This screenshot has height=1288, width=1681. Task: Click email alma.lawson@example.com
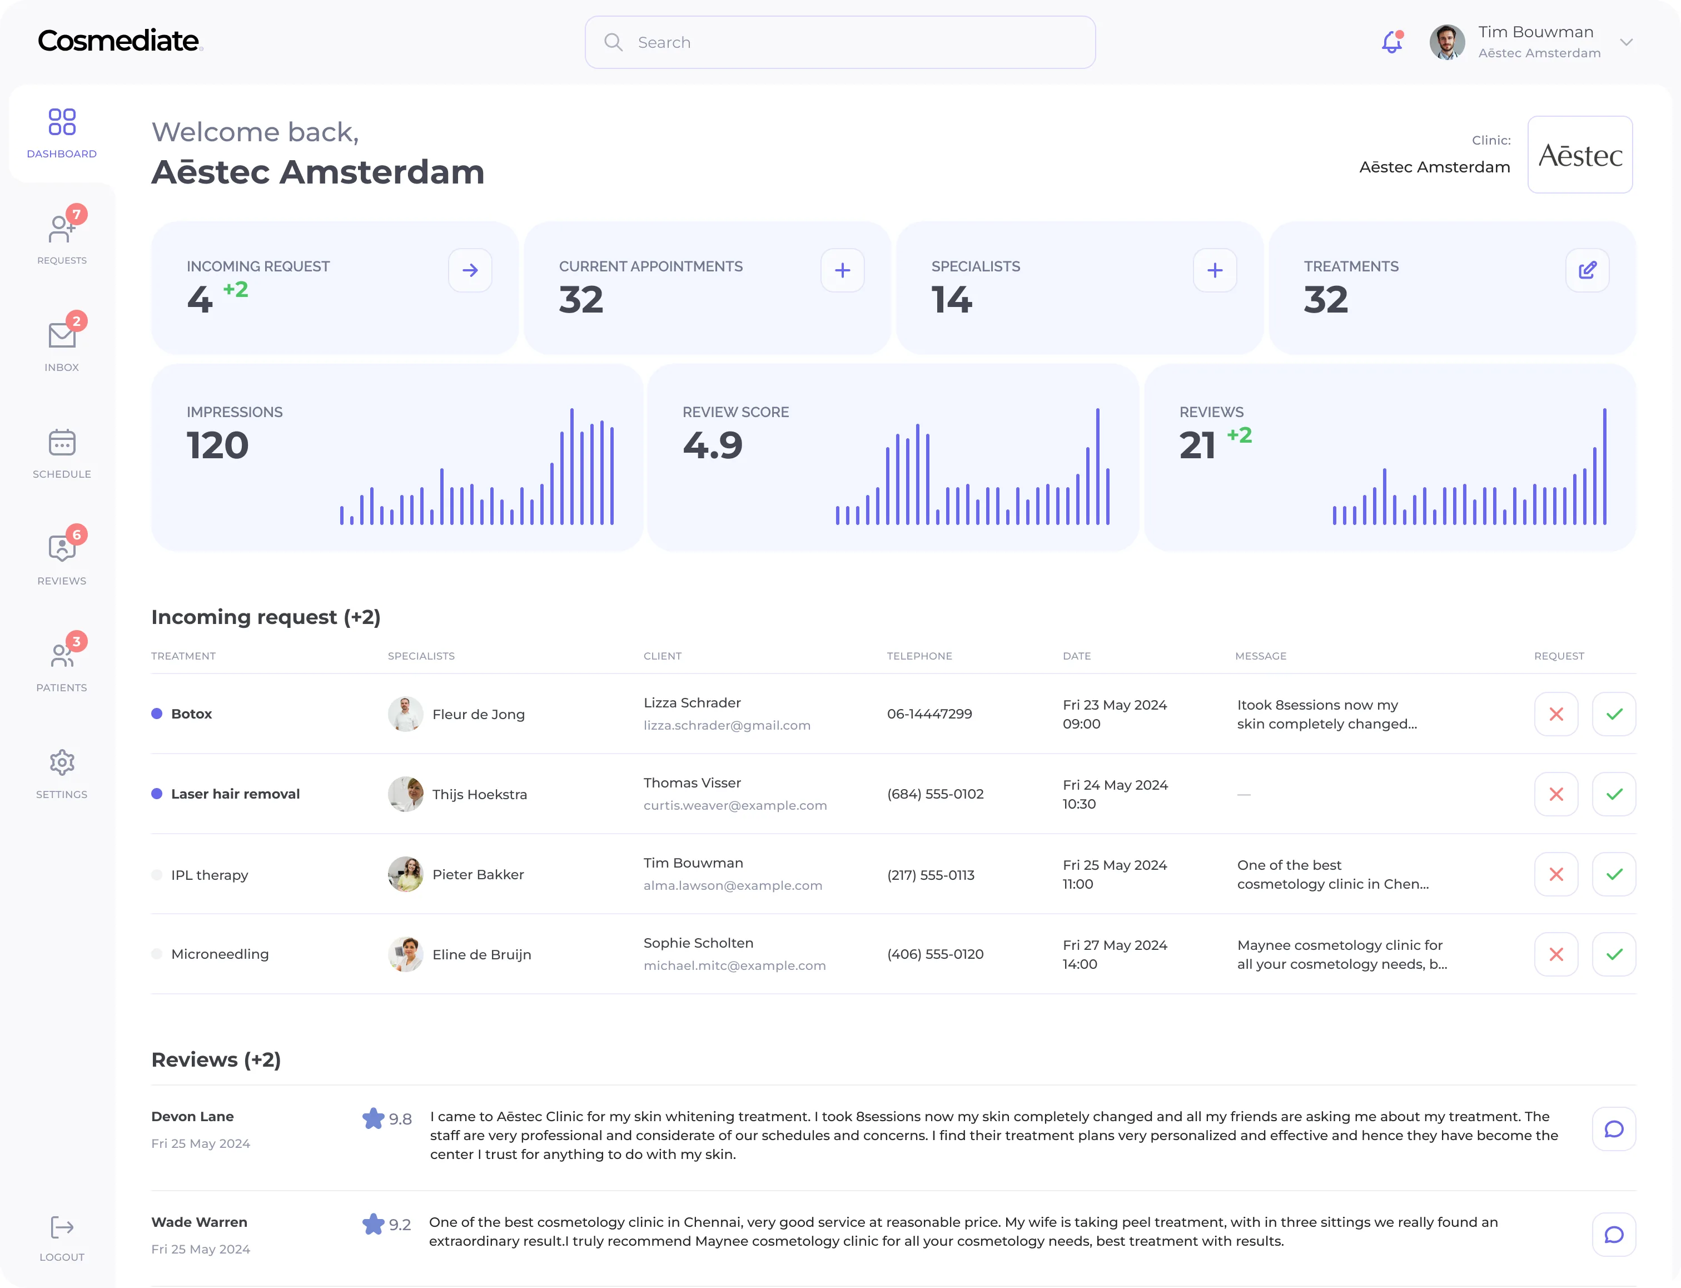point(733,885)
